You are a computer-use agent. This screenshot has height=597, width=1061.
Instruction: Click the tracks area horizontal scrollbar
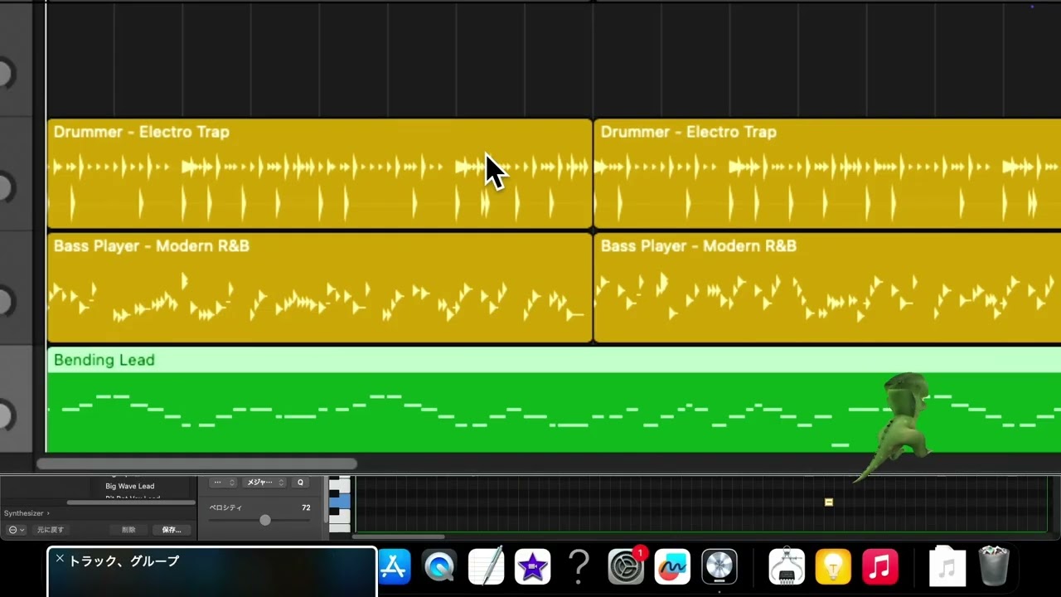coord(196,464)
